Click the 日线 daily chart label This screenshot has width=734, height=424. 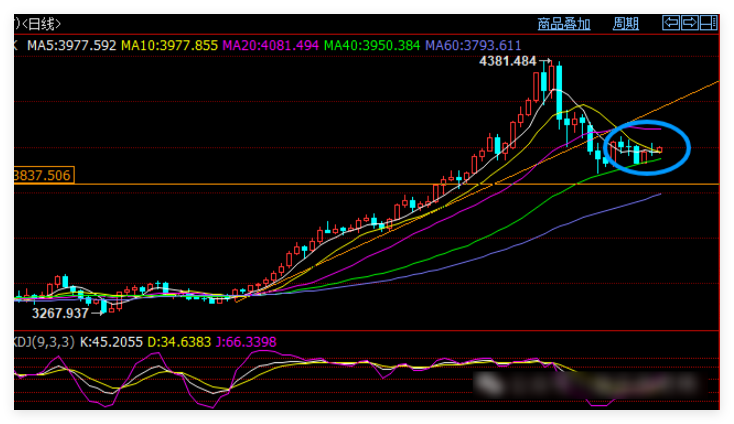41,24
